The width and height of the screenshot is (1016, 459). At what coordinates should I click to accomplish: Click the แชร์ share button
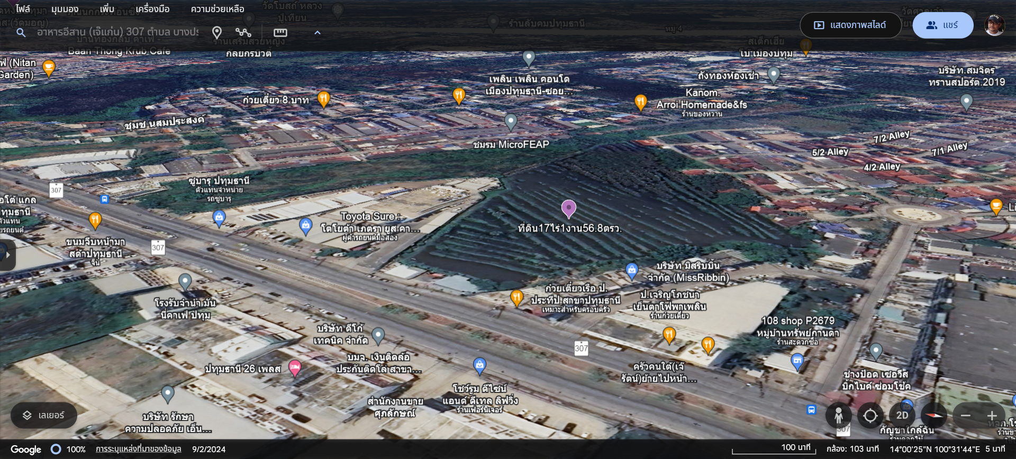(x=942, y=25)
